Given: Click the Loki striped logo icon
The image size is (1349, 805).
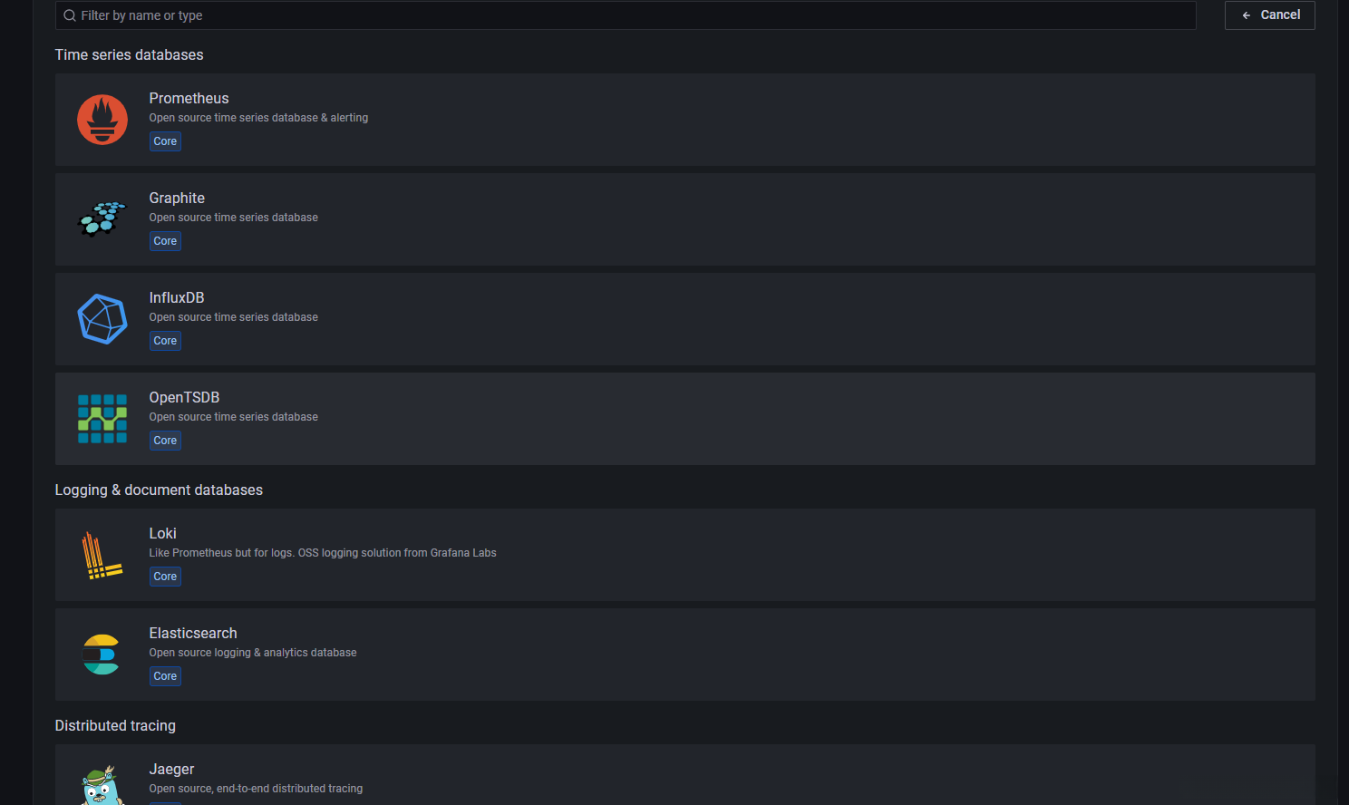Looking at the screenshot, I should pos(102,555).
